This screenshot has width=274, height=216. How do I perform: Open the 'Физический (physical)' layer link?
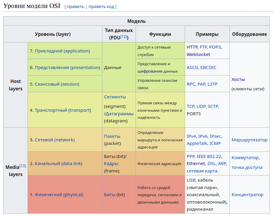click(x=59, y=195)
